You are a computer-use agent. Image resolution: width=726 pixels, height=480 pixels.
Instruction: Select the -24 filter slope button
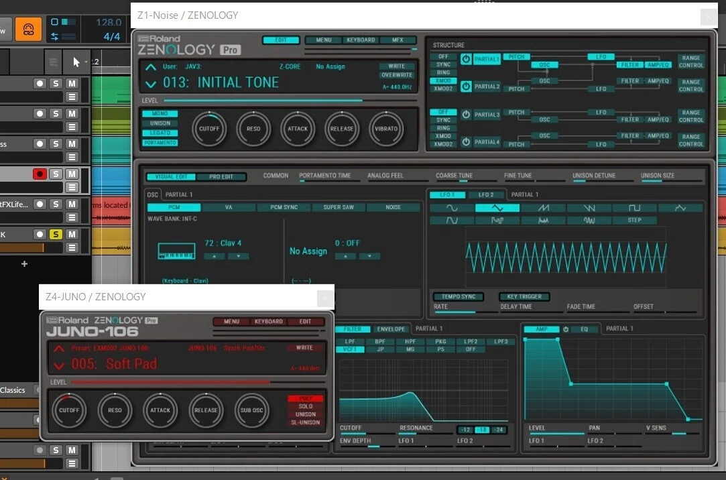click(x=498, y=430)
